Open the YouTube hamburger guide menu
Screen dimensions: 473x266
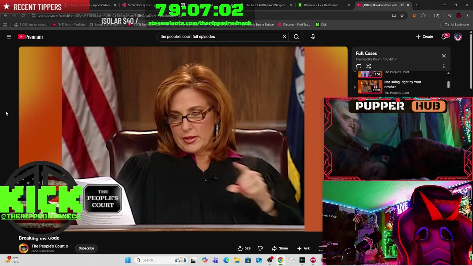coord(9,37)
